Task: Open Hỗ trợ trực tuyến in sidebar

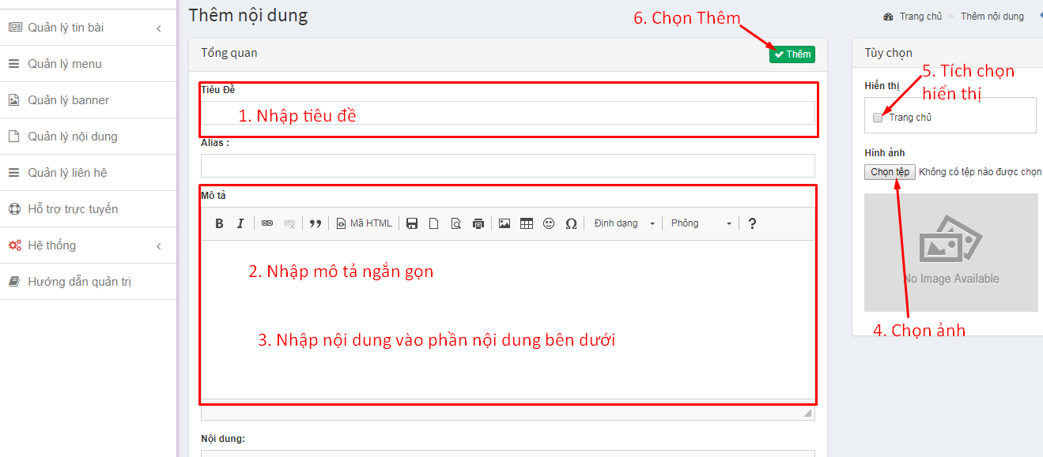Action: (87, 209)
